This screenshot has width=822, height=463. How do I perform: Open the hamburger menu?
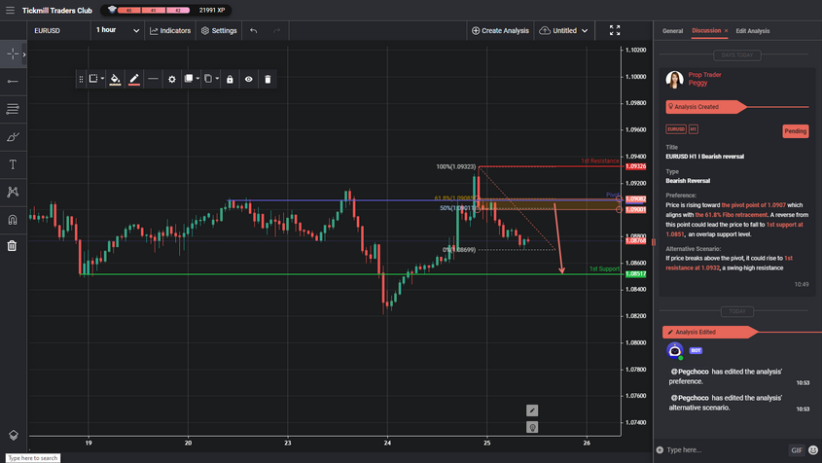coord(10,10)
